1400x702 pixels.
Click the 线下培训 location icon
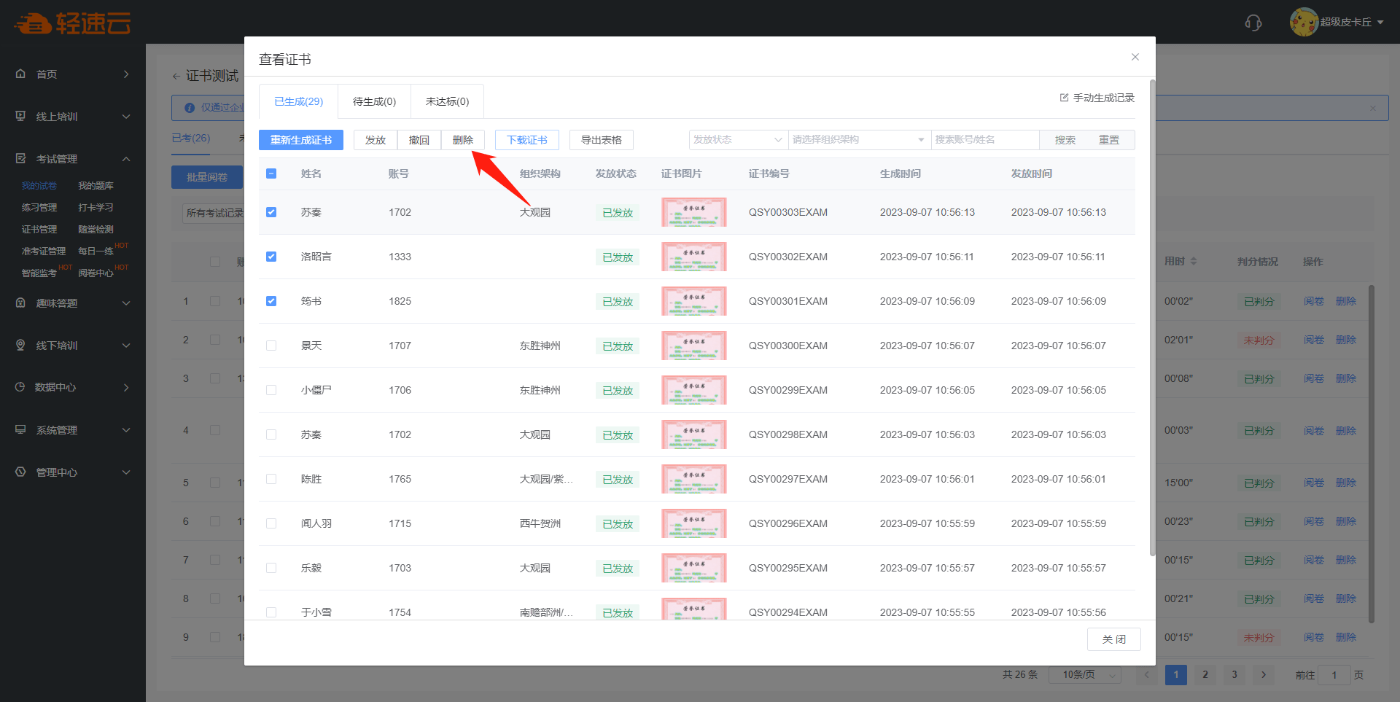click(x=20, y=345)
